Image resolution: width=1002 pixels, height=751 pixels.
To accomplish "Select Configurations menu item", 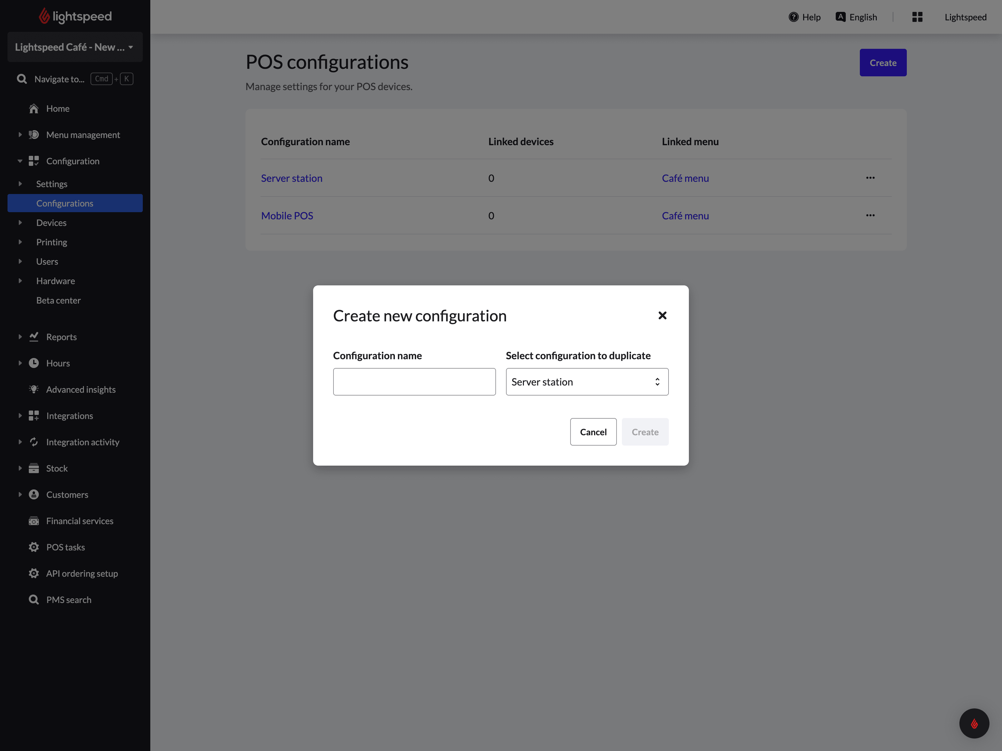I will click(x=65, y=203).
